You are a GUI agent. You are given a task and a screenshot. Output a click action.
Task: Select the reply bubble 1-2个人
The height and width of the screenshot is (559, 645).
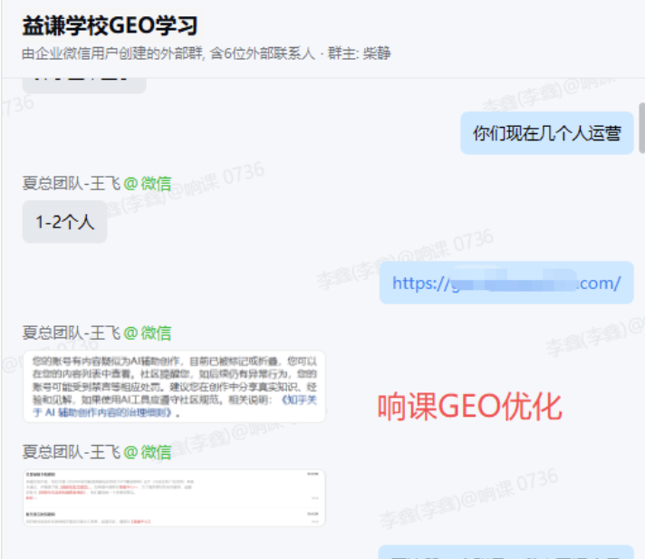pos(64,222)
